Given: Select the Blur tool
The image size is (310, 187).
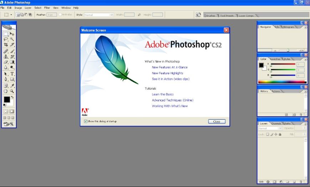Looking at the screenshot, I should [x=6, y=67].
